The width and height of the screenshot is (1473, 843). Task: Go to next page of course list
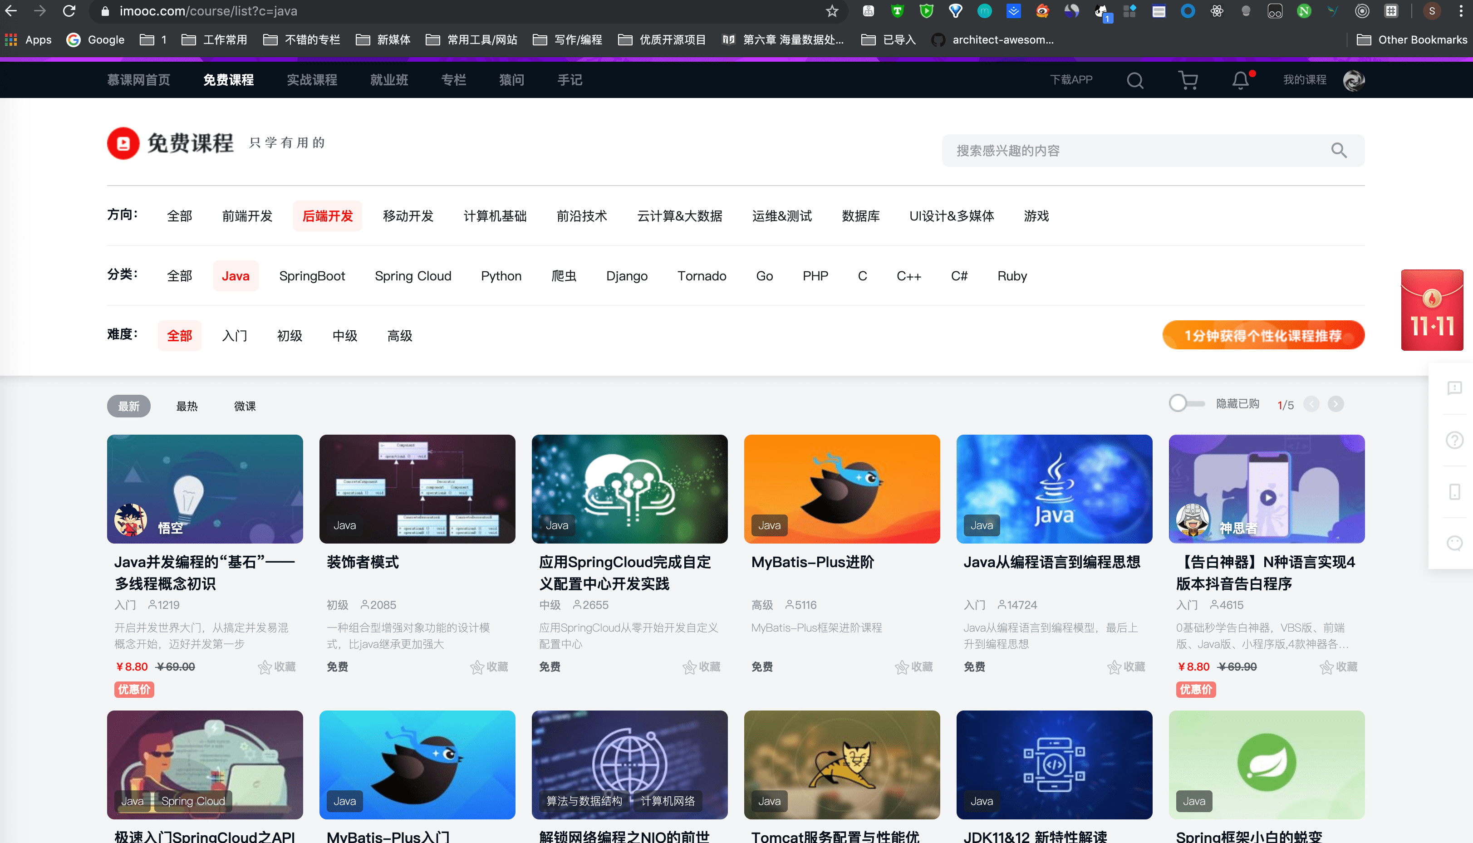pyautogui.click(x=1335, y=404)
